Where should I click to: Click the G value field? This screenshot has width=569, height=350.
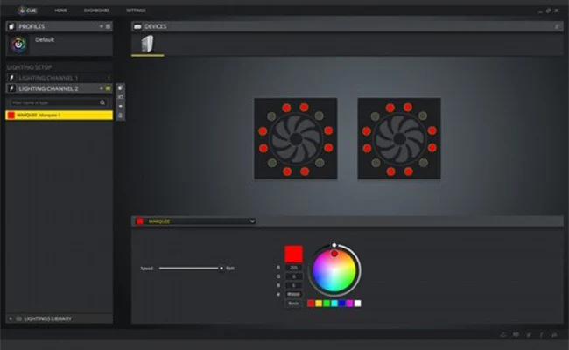click(293, 276)
